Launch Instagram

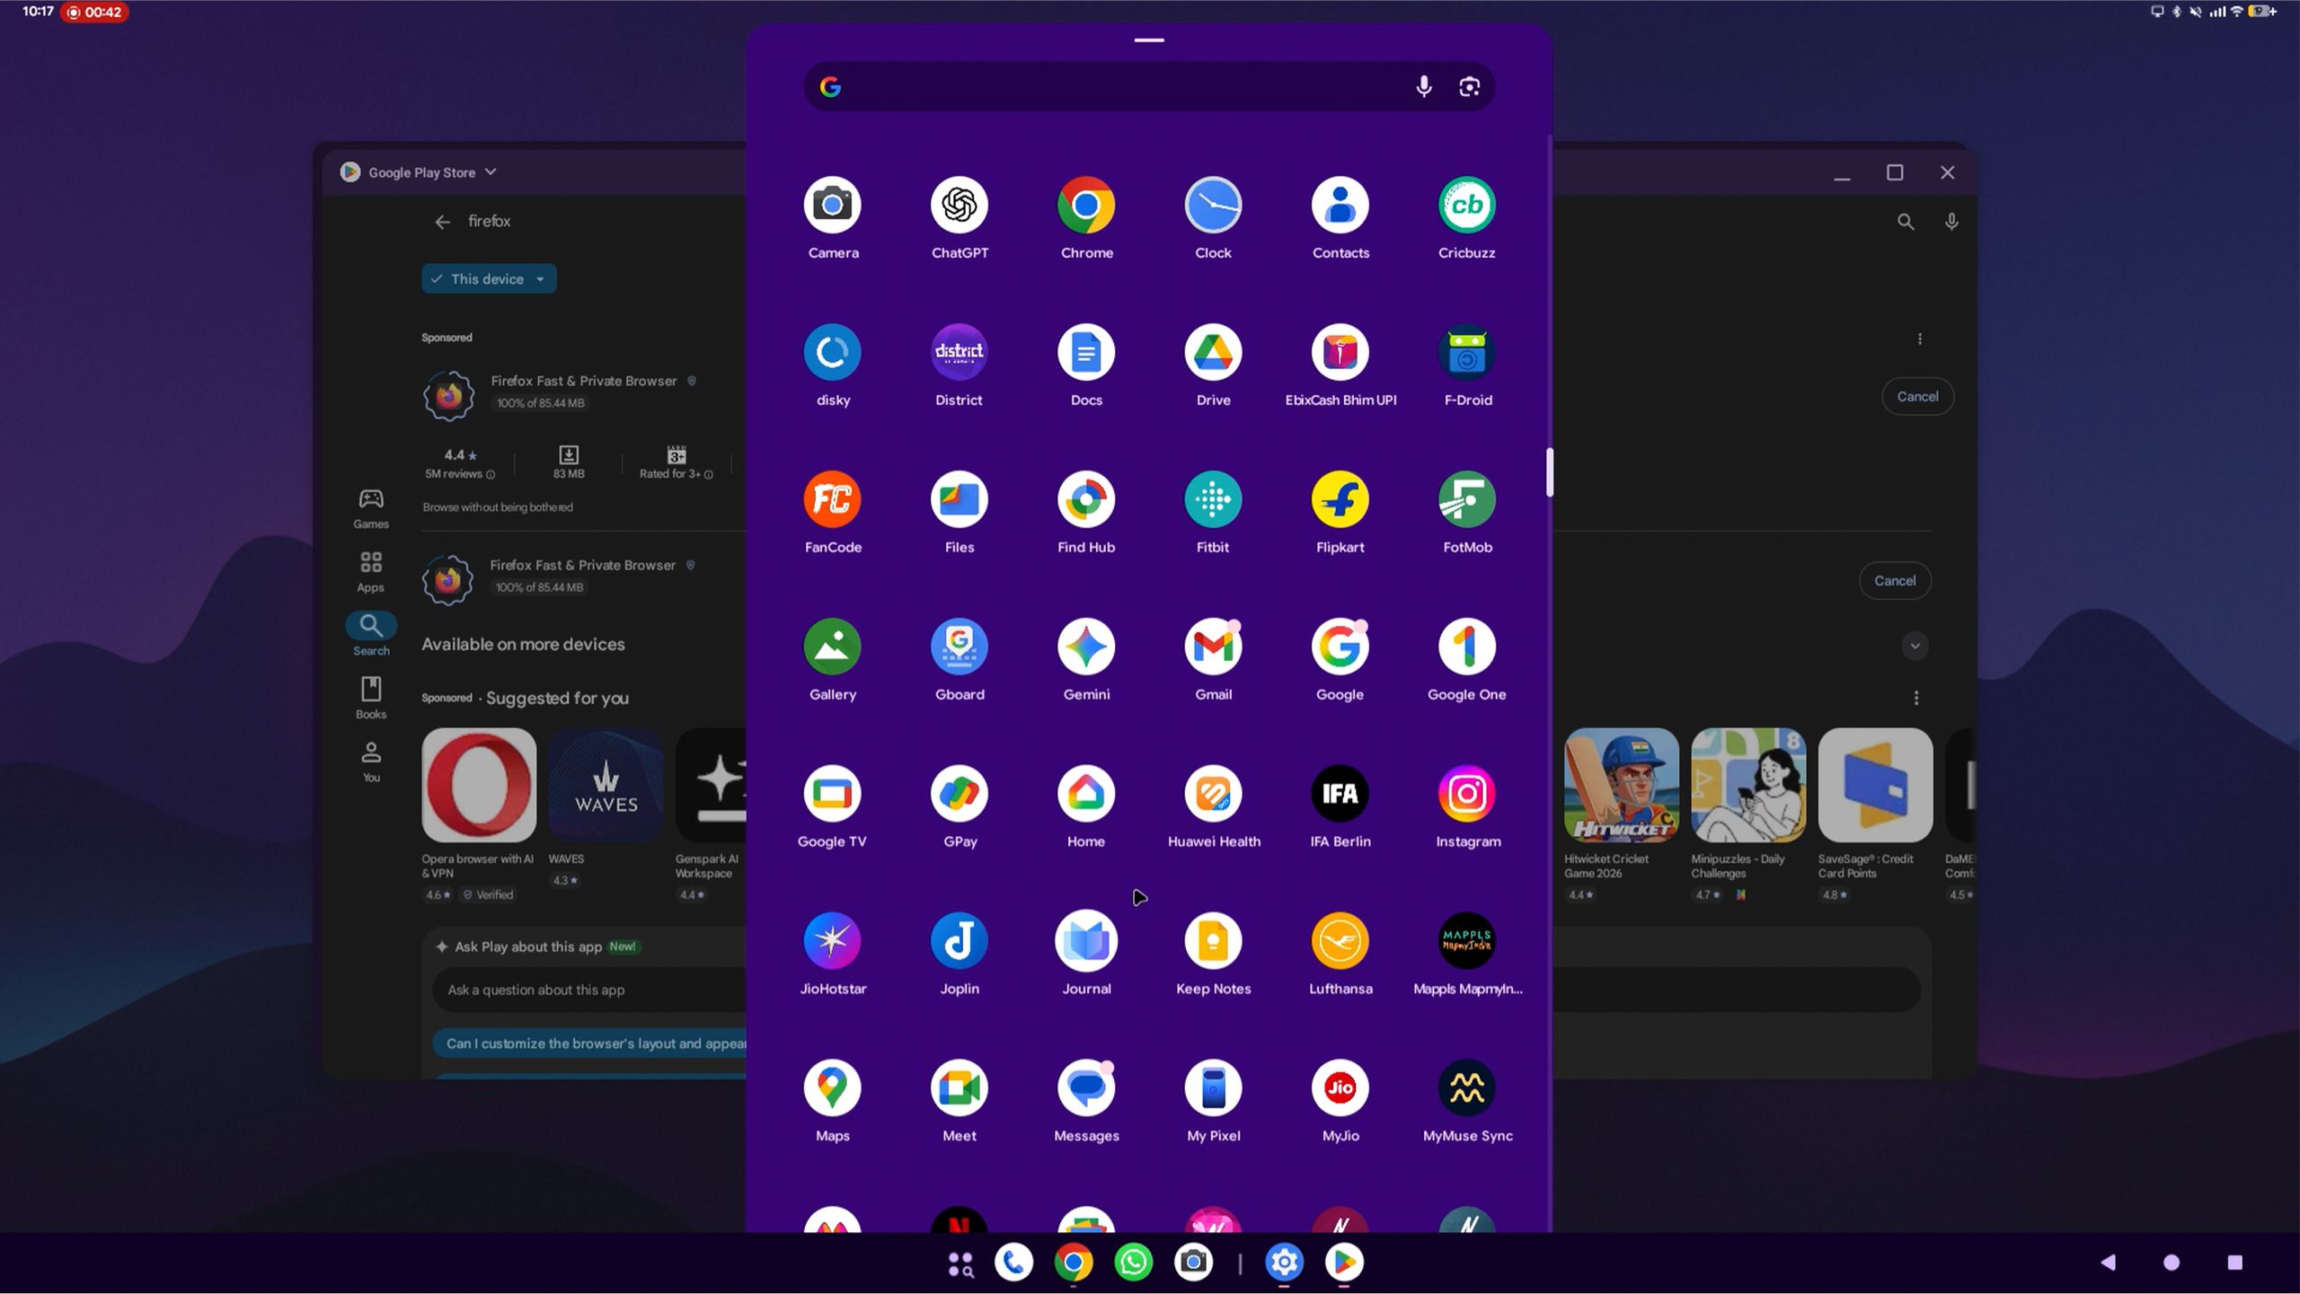[1466, 795]
